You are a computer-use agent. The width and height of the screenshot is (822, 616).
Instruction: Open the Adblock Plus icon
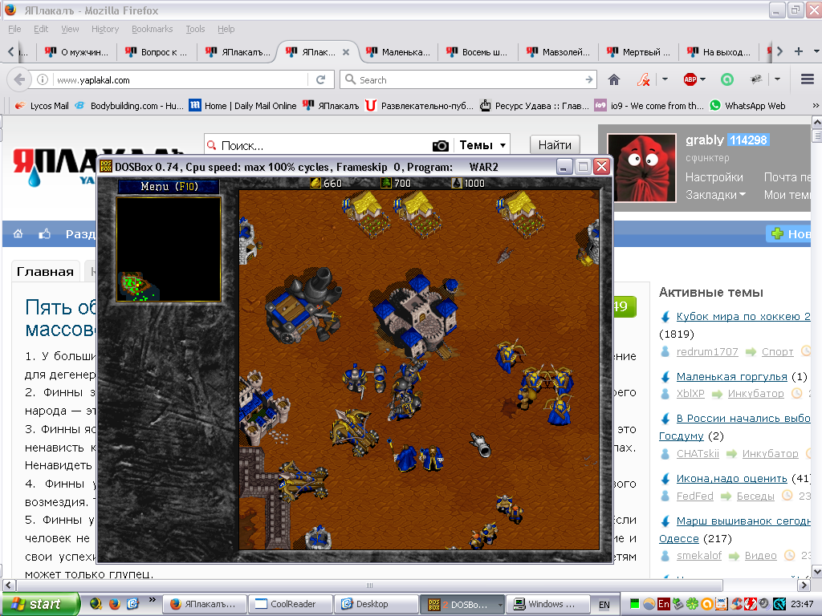click(690, 79)
